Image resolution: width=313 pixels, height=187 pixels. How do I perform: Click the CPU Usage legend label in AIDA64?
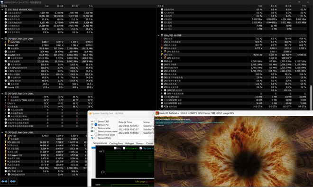pos(140,182)
